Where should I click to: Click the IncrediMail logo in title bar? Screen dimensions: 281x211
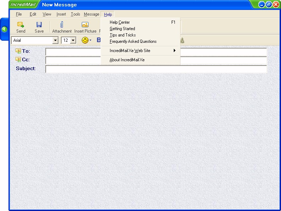coord(23,5)
